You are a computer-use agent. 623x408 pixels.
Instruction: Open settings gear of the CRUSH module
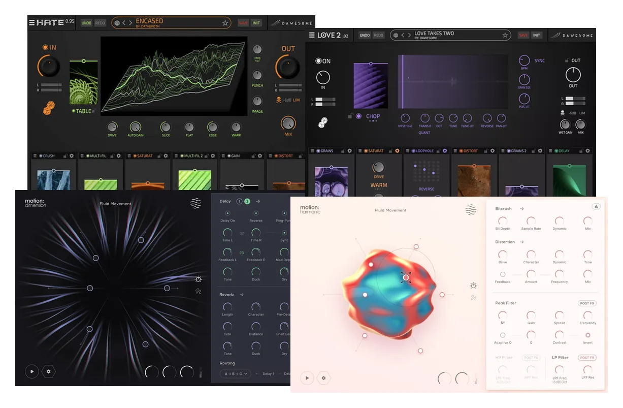pos(71,156)
